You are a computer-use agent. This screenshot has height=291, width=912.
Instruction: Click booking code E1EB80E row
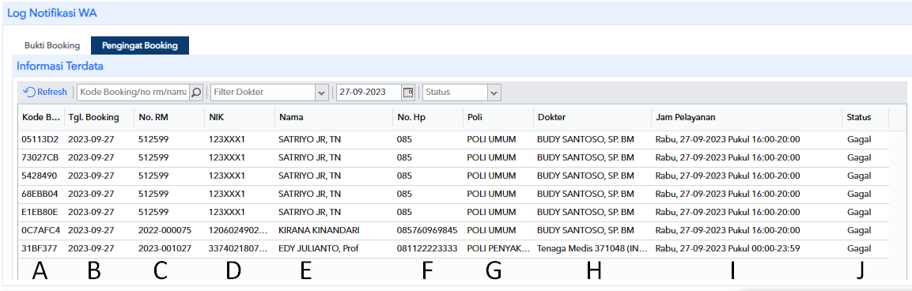pos(454,212)
